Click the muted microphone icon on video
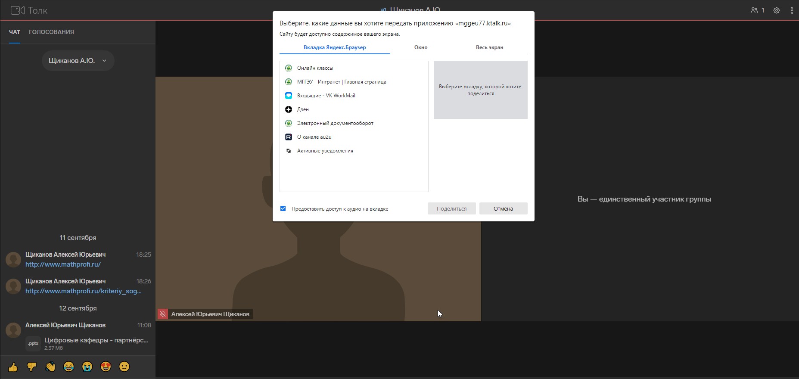799x379 pixels. click(x=162, y=314)
